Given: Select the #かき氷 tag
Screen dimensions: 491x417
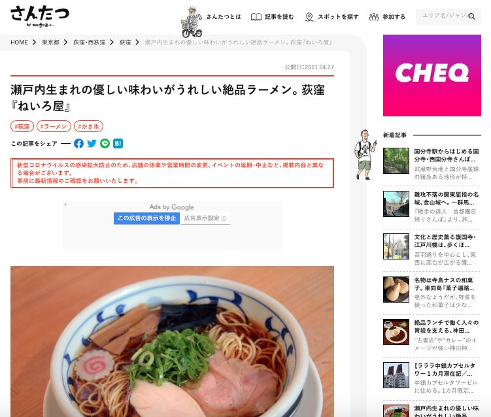Looking at the screenshot, I should (89, 126).
